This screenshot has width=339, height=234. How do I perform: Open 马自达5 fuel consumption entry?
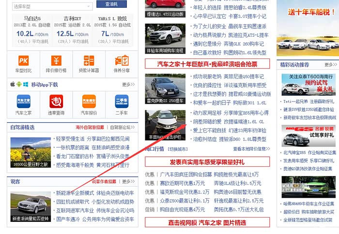coord(32,30)
